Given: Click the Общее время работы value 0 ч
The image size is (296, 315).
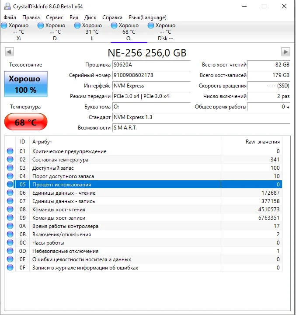Looking at the screenshot, I should coord(269,107).
